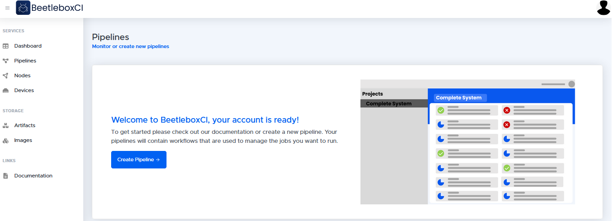Open the Images storage page
Screen dimensions: 612x221
[x=23, y=140]
